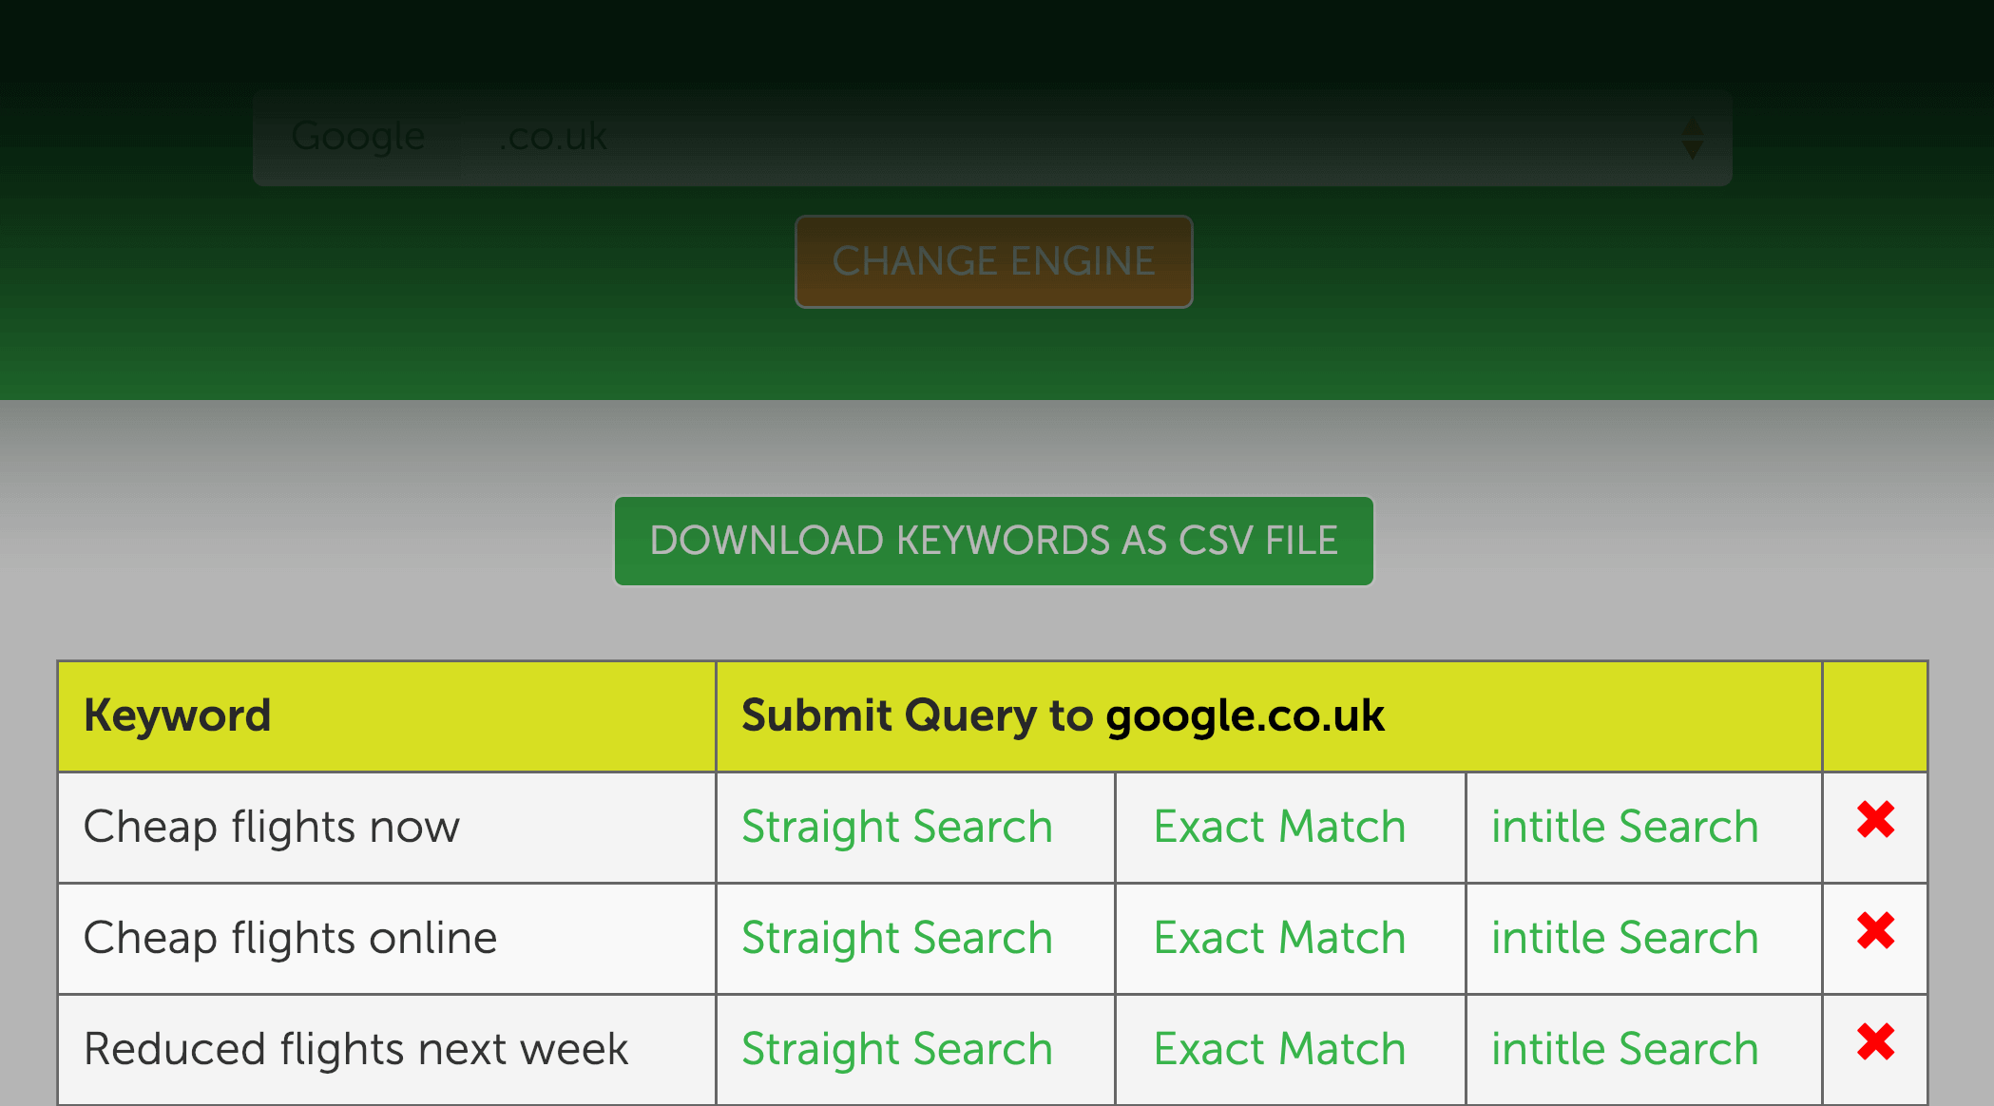The height and width of the screenshot is (1106, 1994).
Task: Click the Change Engine button
Action: (993, 261)
